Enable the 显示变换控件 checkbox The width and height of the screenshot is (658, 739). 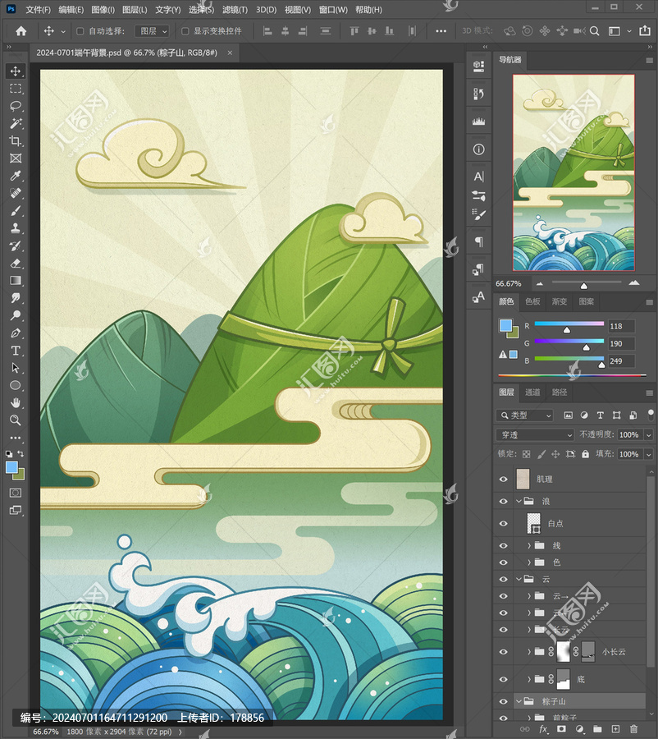185,31
